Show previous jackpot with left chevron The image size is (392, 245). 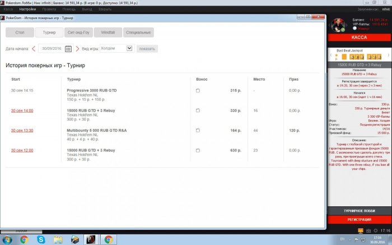[x=331, y=56]
